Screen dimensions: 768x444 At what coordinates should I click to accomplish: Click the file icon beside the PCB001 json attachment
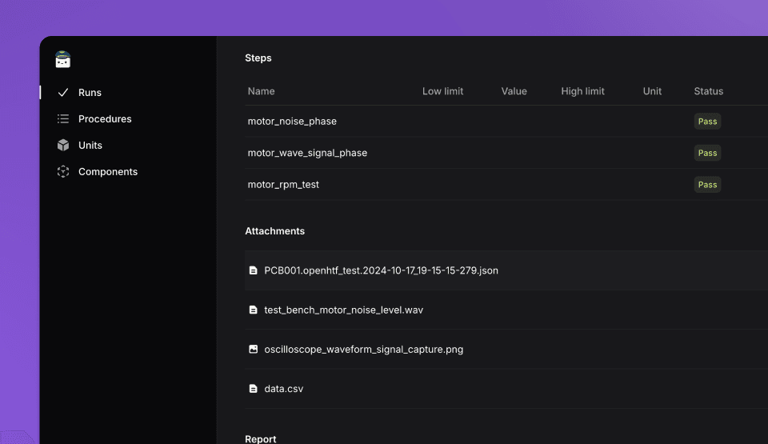(254, 270)
